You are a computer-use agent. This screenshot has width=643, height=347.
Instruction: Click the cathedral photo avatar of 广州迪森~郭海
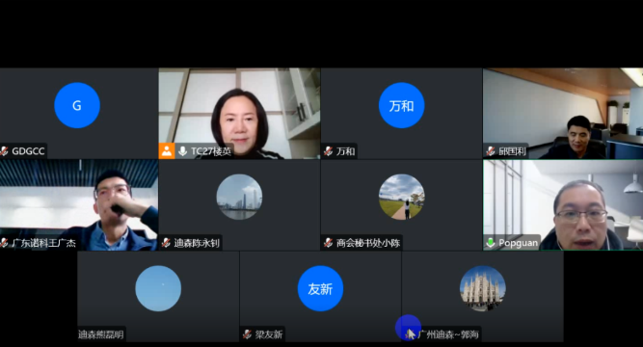(x=483, y=288)
